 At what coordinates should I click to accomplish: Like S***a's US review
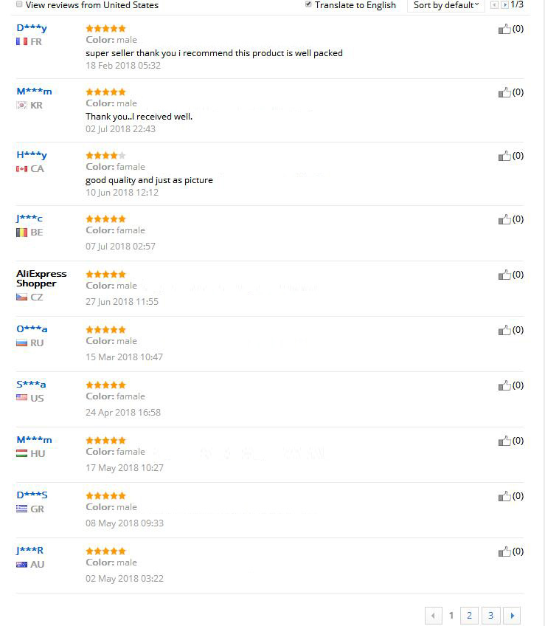pyautogui.click(x=504, y=386)
